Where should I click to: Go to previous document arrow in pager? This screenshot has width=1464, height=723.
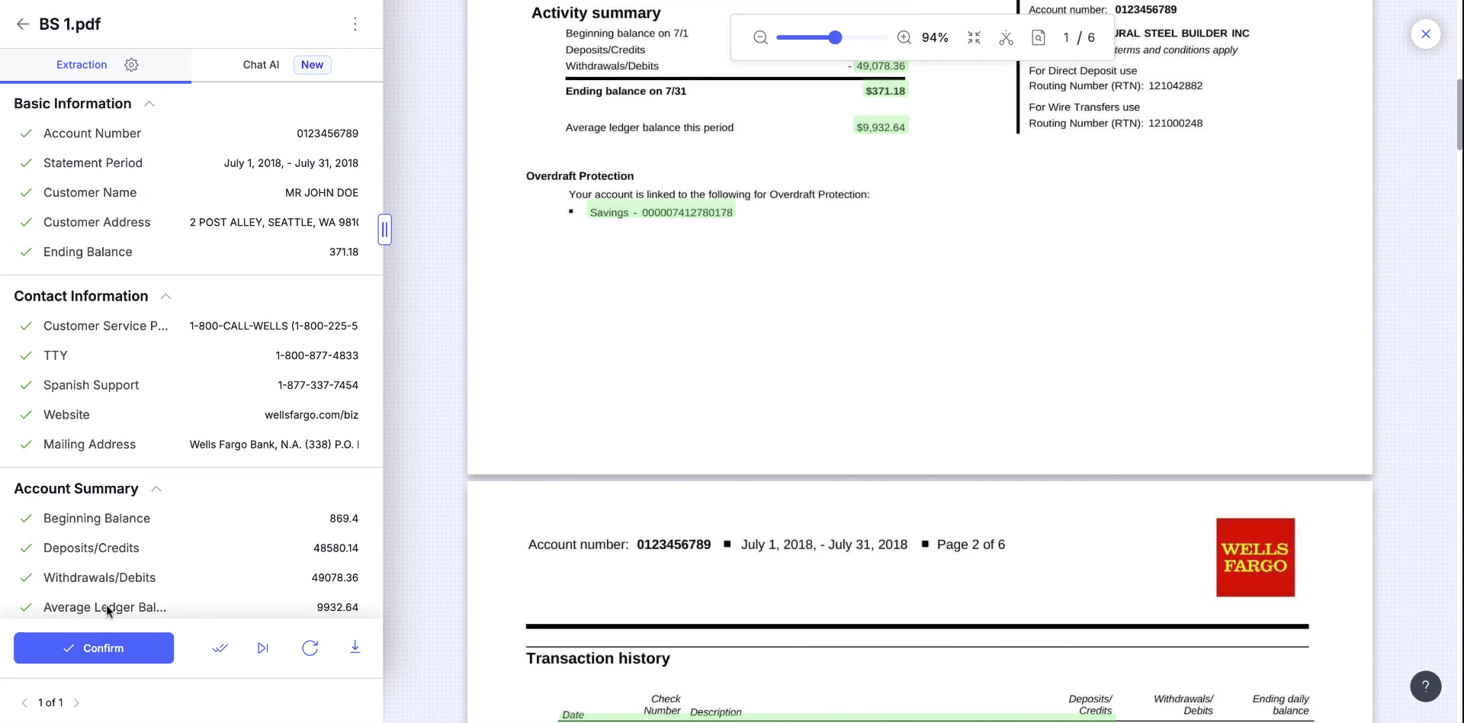pyautogui.click(x=24, y=702)
